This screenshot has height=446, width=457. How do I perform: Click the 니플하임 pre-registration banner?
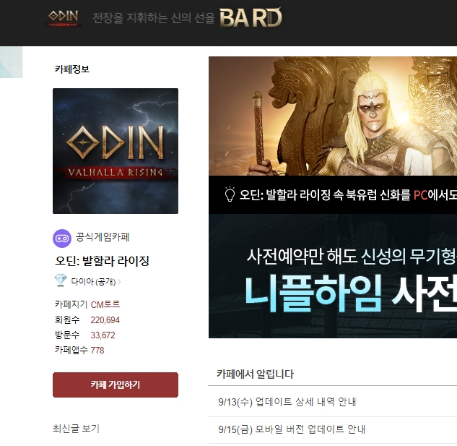(x=333, y=276)
